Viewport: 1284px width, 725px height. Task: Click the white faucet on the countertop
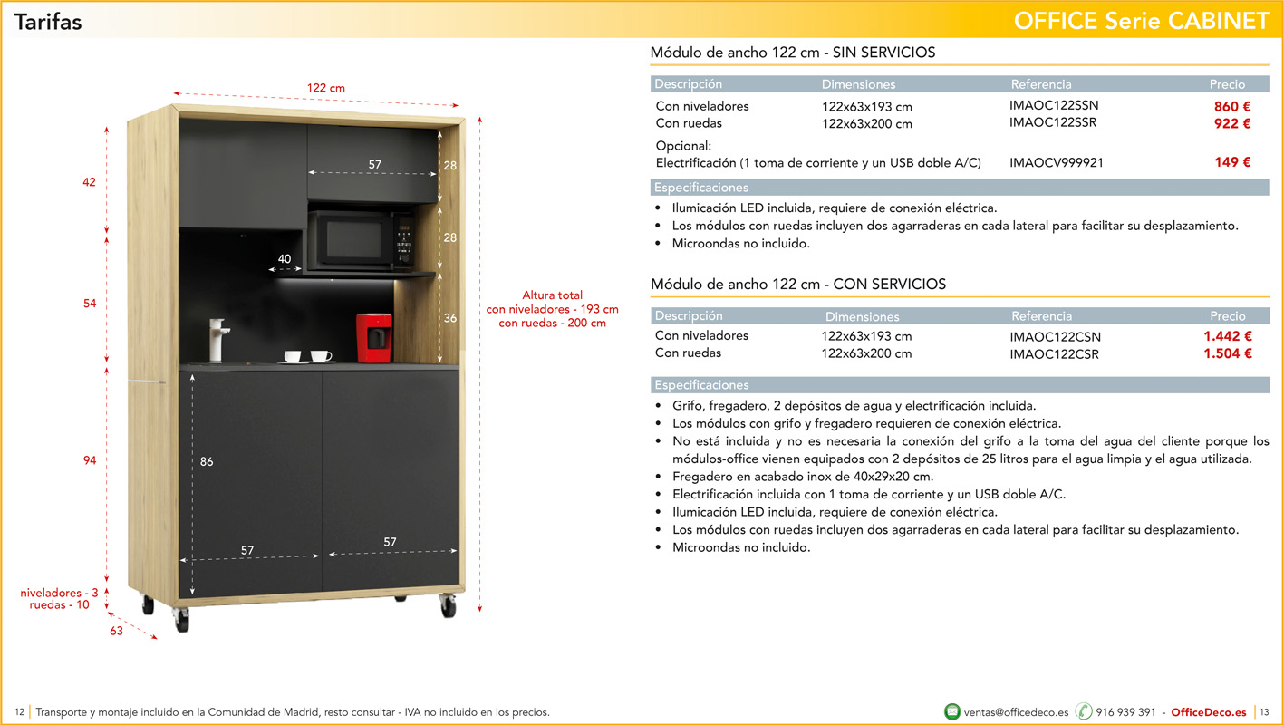pyautogui.click(x=217, y=340)
